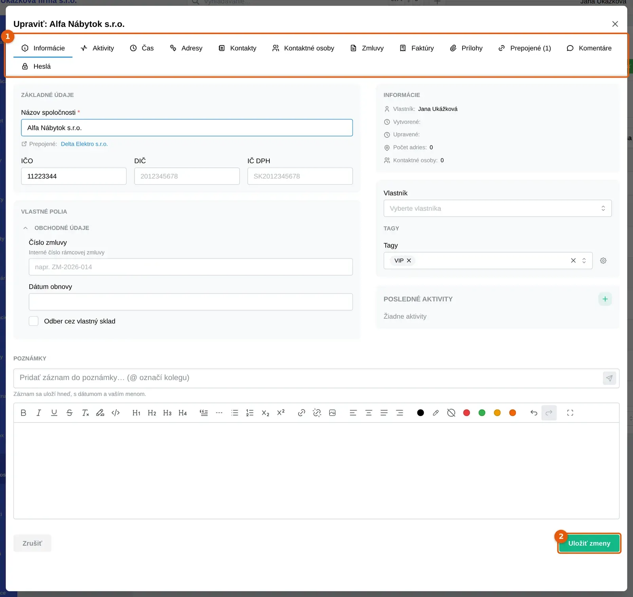Send note using paper plane icon
This screenshot has height=597, width=633.
tap(609, 378)
